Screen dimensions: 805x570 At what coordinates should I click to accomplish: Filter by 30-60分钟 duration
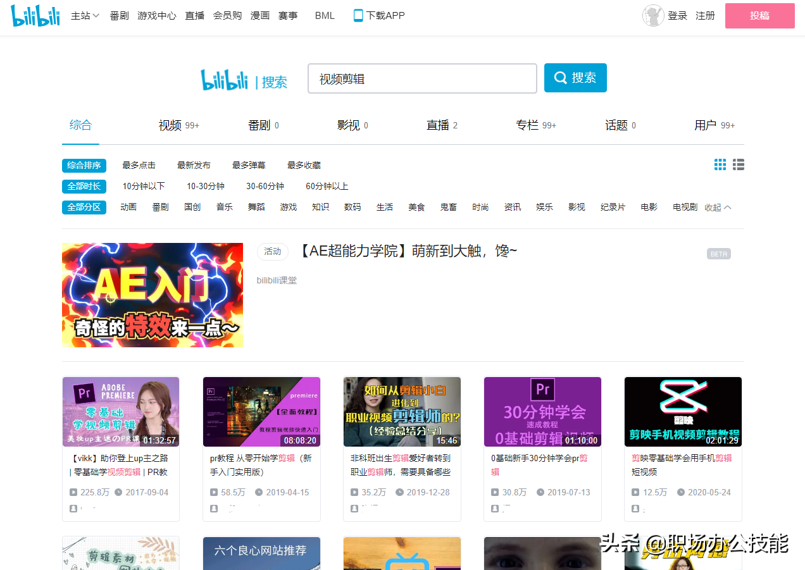click(x=265, y=187)
